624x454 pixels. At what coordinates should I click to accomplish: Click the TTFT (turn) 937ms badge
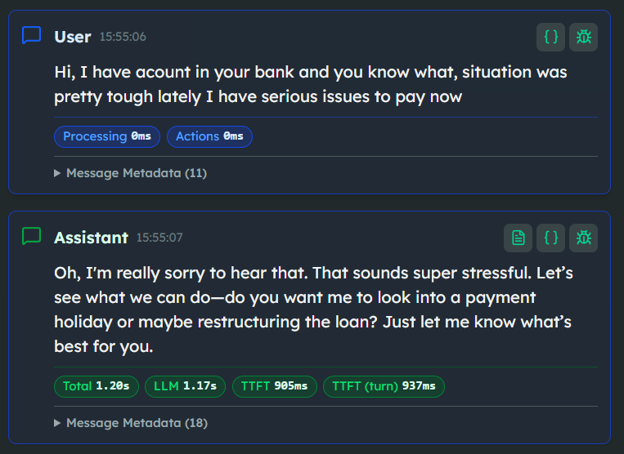[x=384, y=386]
